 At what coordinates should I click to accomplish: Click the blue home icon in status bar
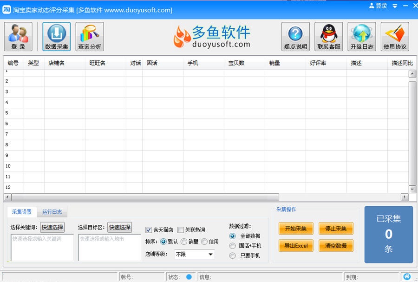(407, 277)
